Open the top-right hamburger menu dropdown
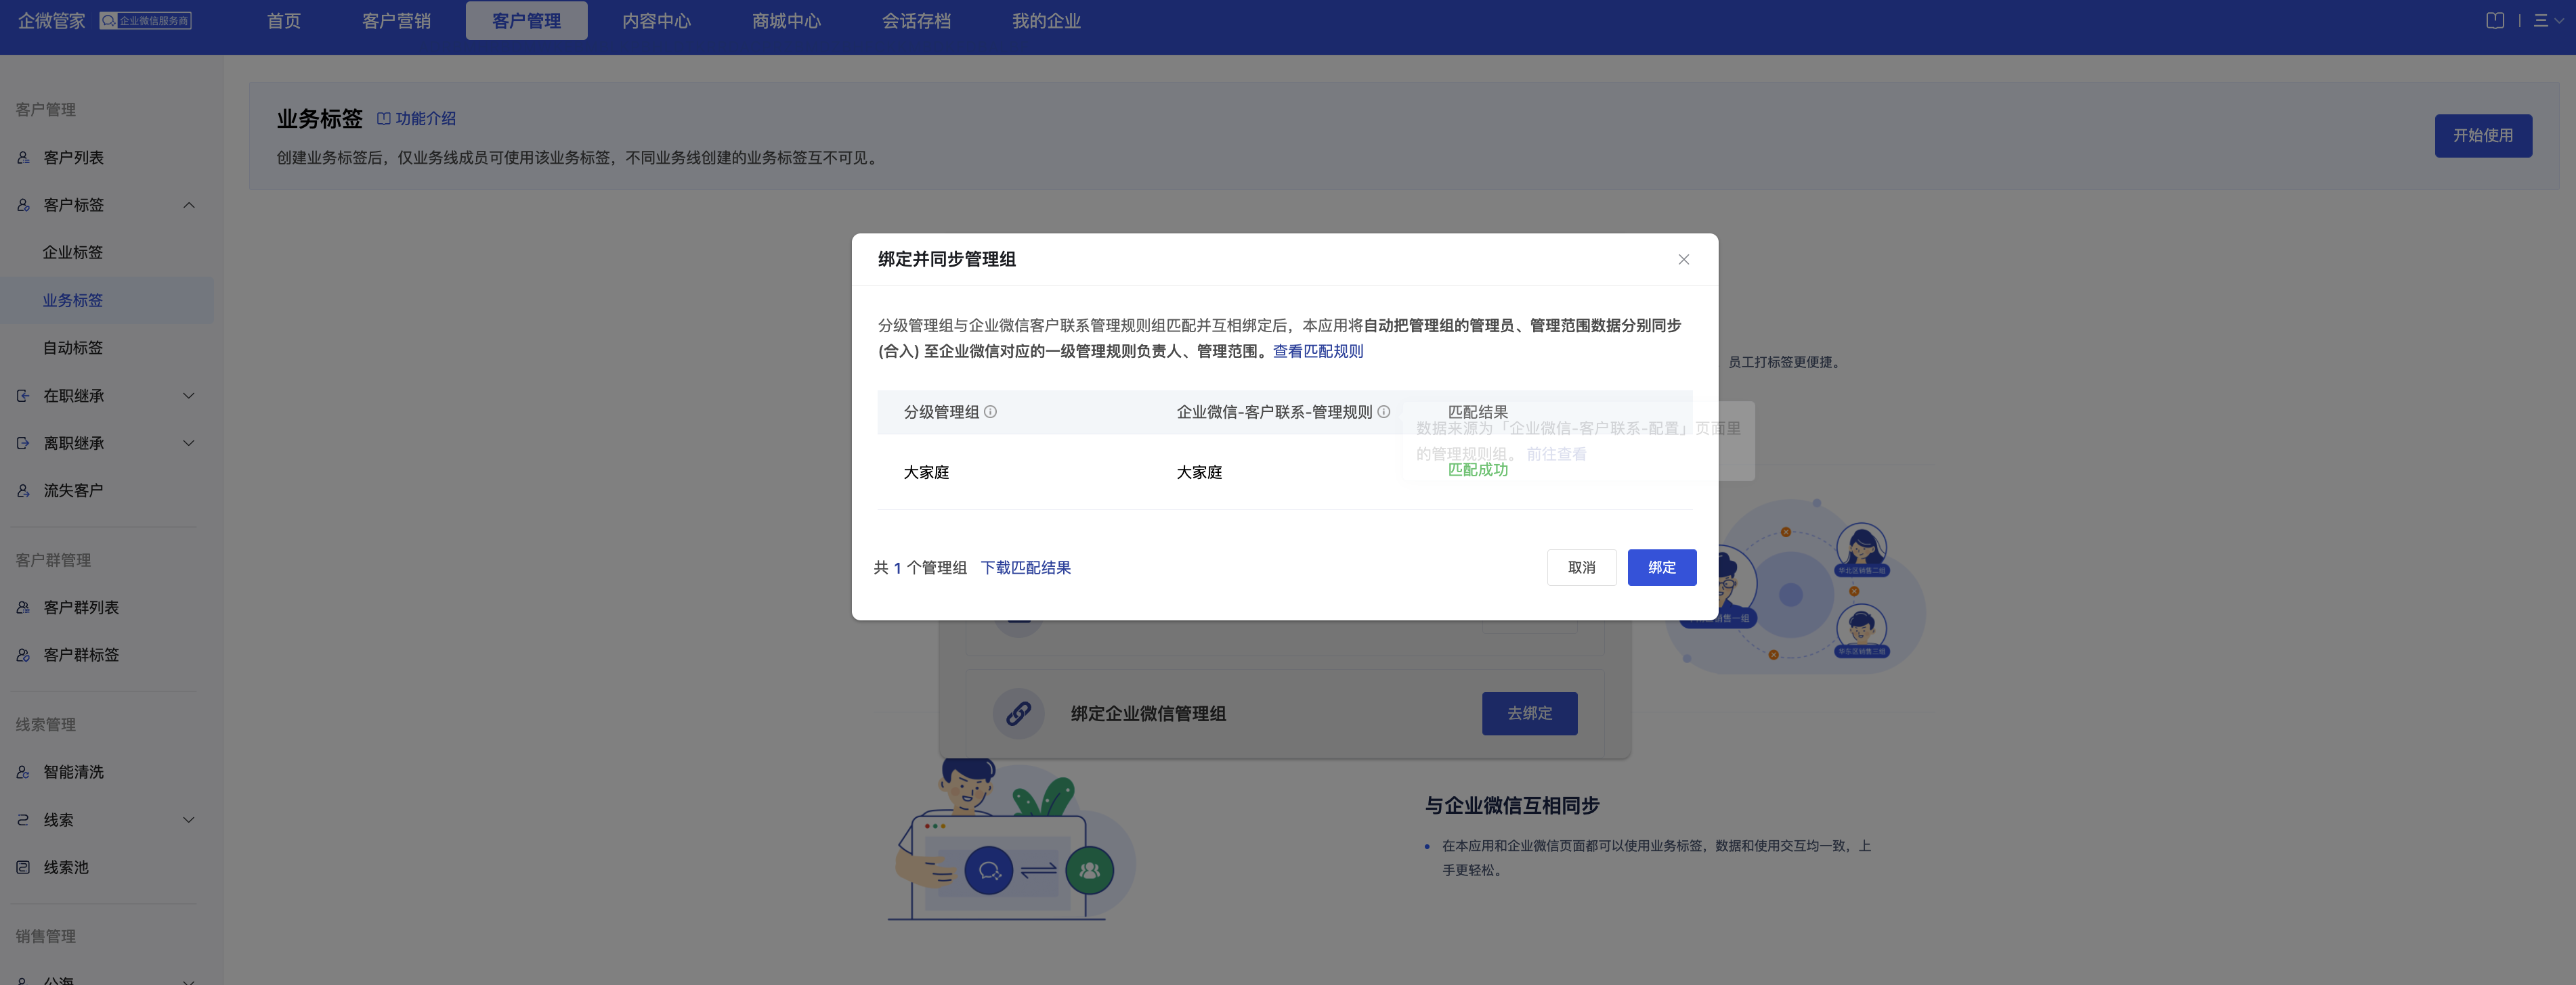Image resolution: width=2576 pixels, height=985 pixels. [x=2548, y=21]
